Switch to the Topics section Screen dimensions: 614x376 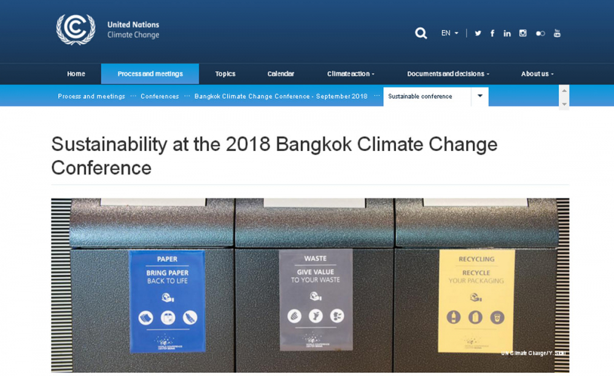tap(225, 73)
